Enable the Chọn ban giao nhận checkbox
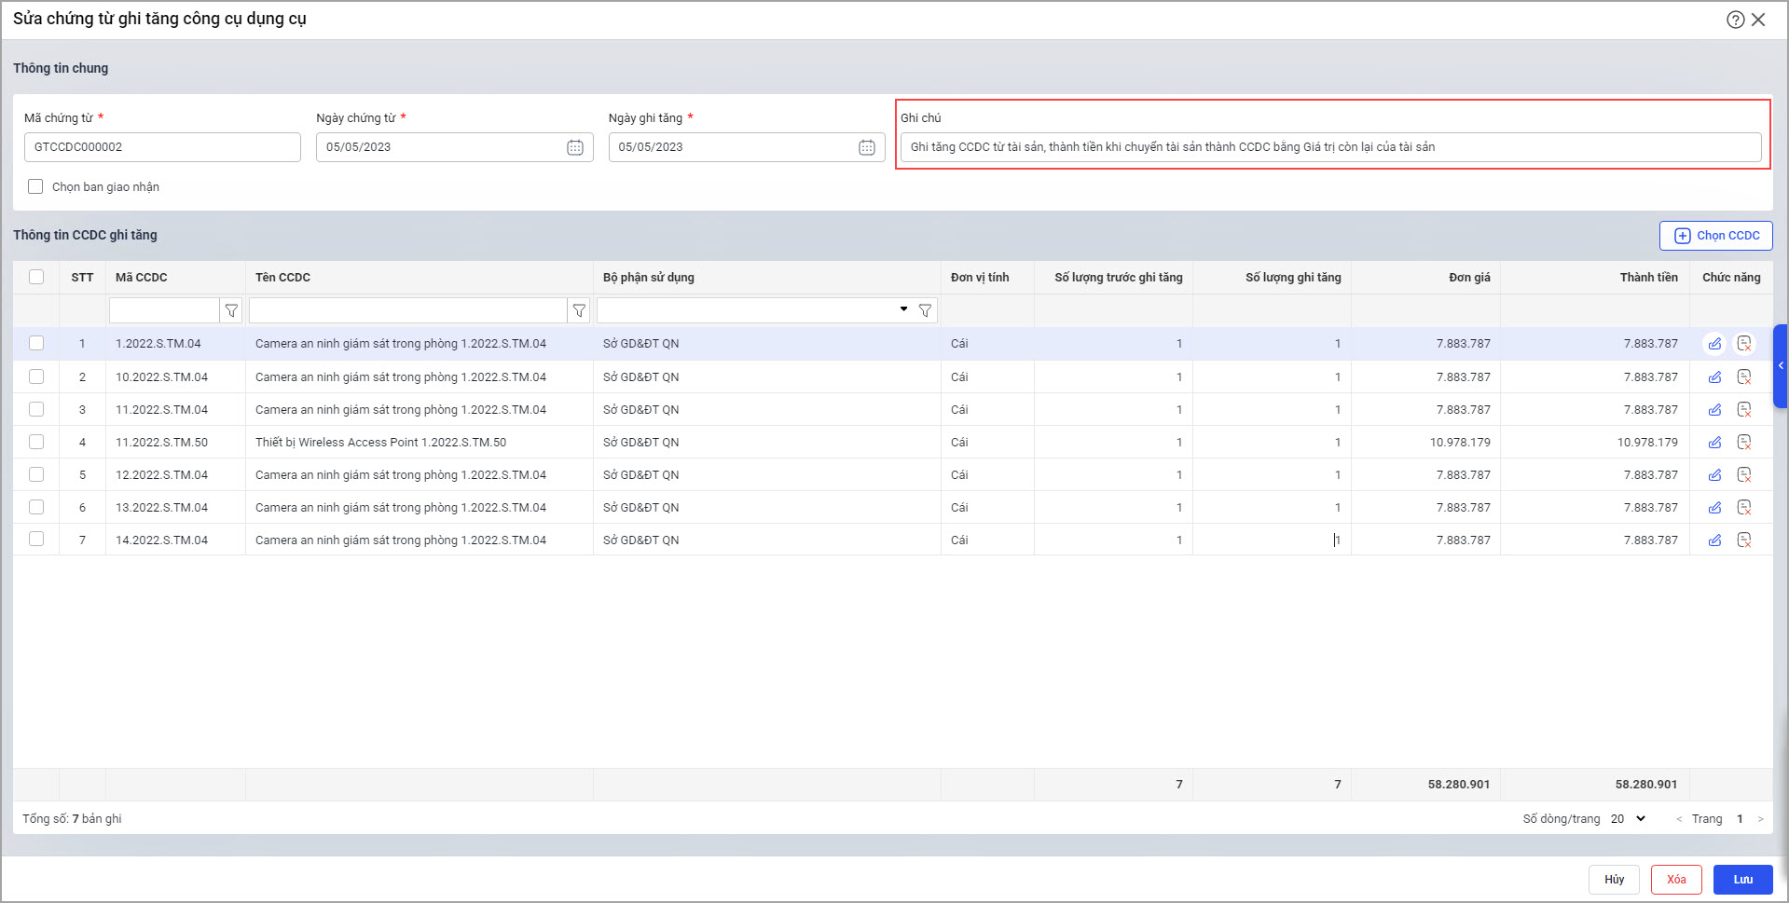Viewport: 1789px width, 903px height. click(x=35, y=186)
